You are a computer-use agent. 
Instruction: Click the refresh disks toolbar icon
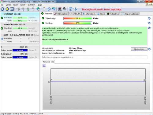pos(2,9)
